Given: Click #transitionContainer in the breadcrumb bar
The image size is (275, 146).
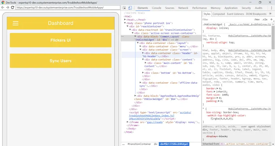Looking at the screenshot, I should 139,144.
